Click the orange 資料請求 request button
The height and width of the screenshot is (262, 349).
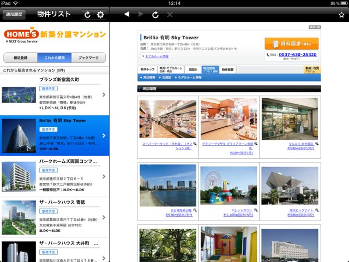(x=291, y=44)
